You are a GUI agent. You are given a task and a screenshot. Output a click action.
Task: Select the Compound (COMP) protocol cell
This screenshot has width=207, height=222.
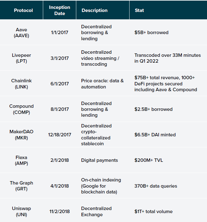pos(21,109)
